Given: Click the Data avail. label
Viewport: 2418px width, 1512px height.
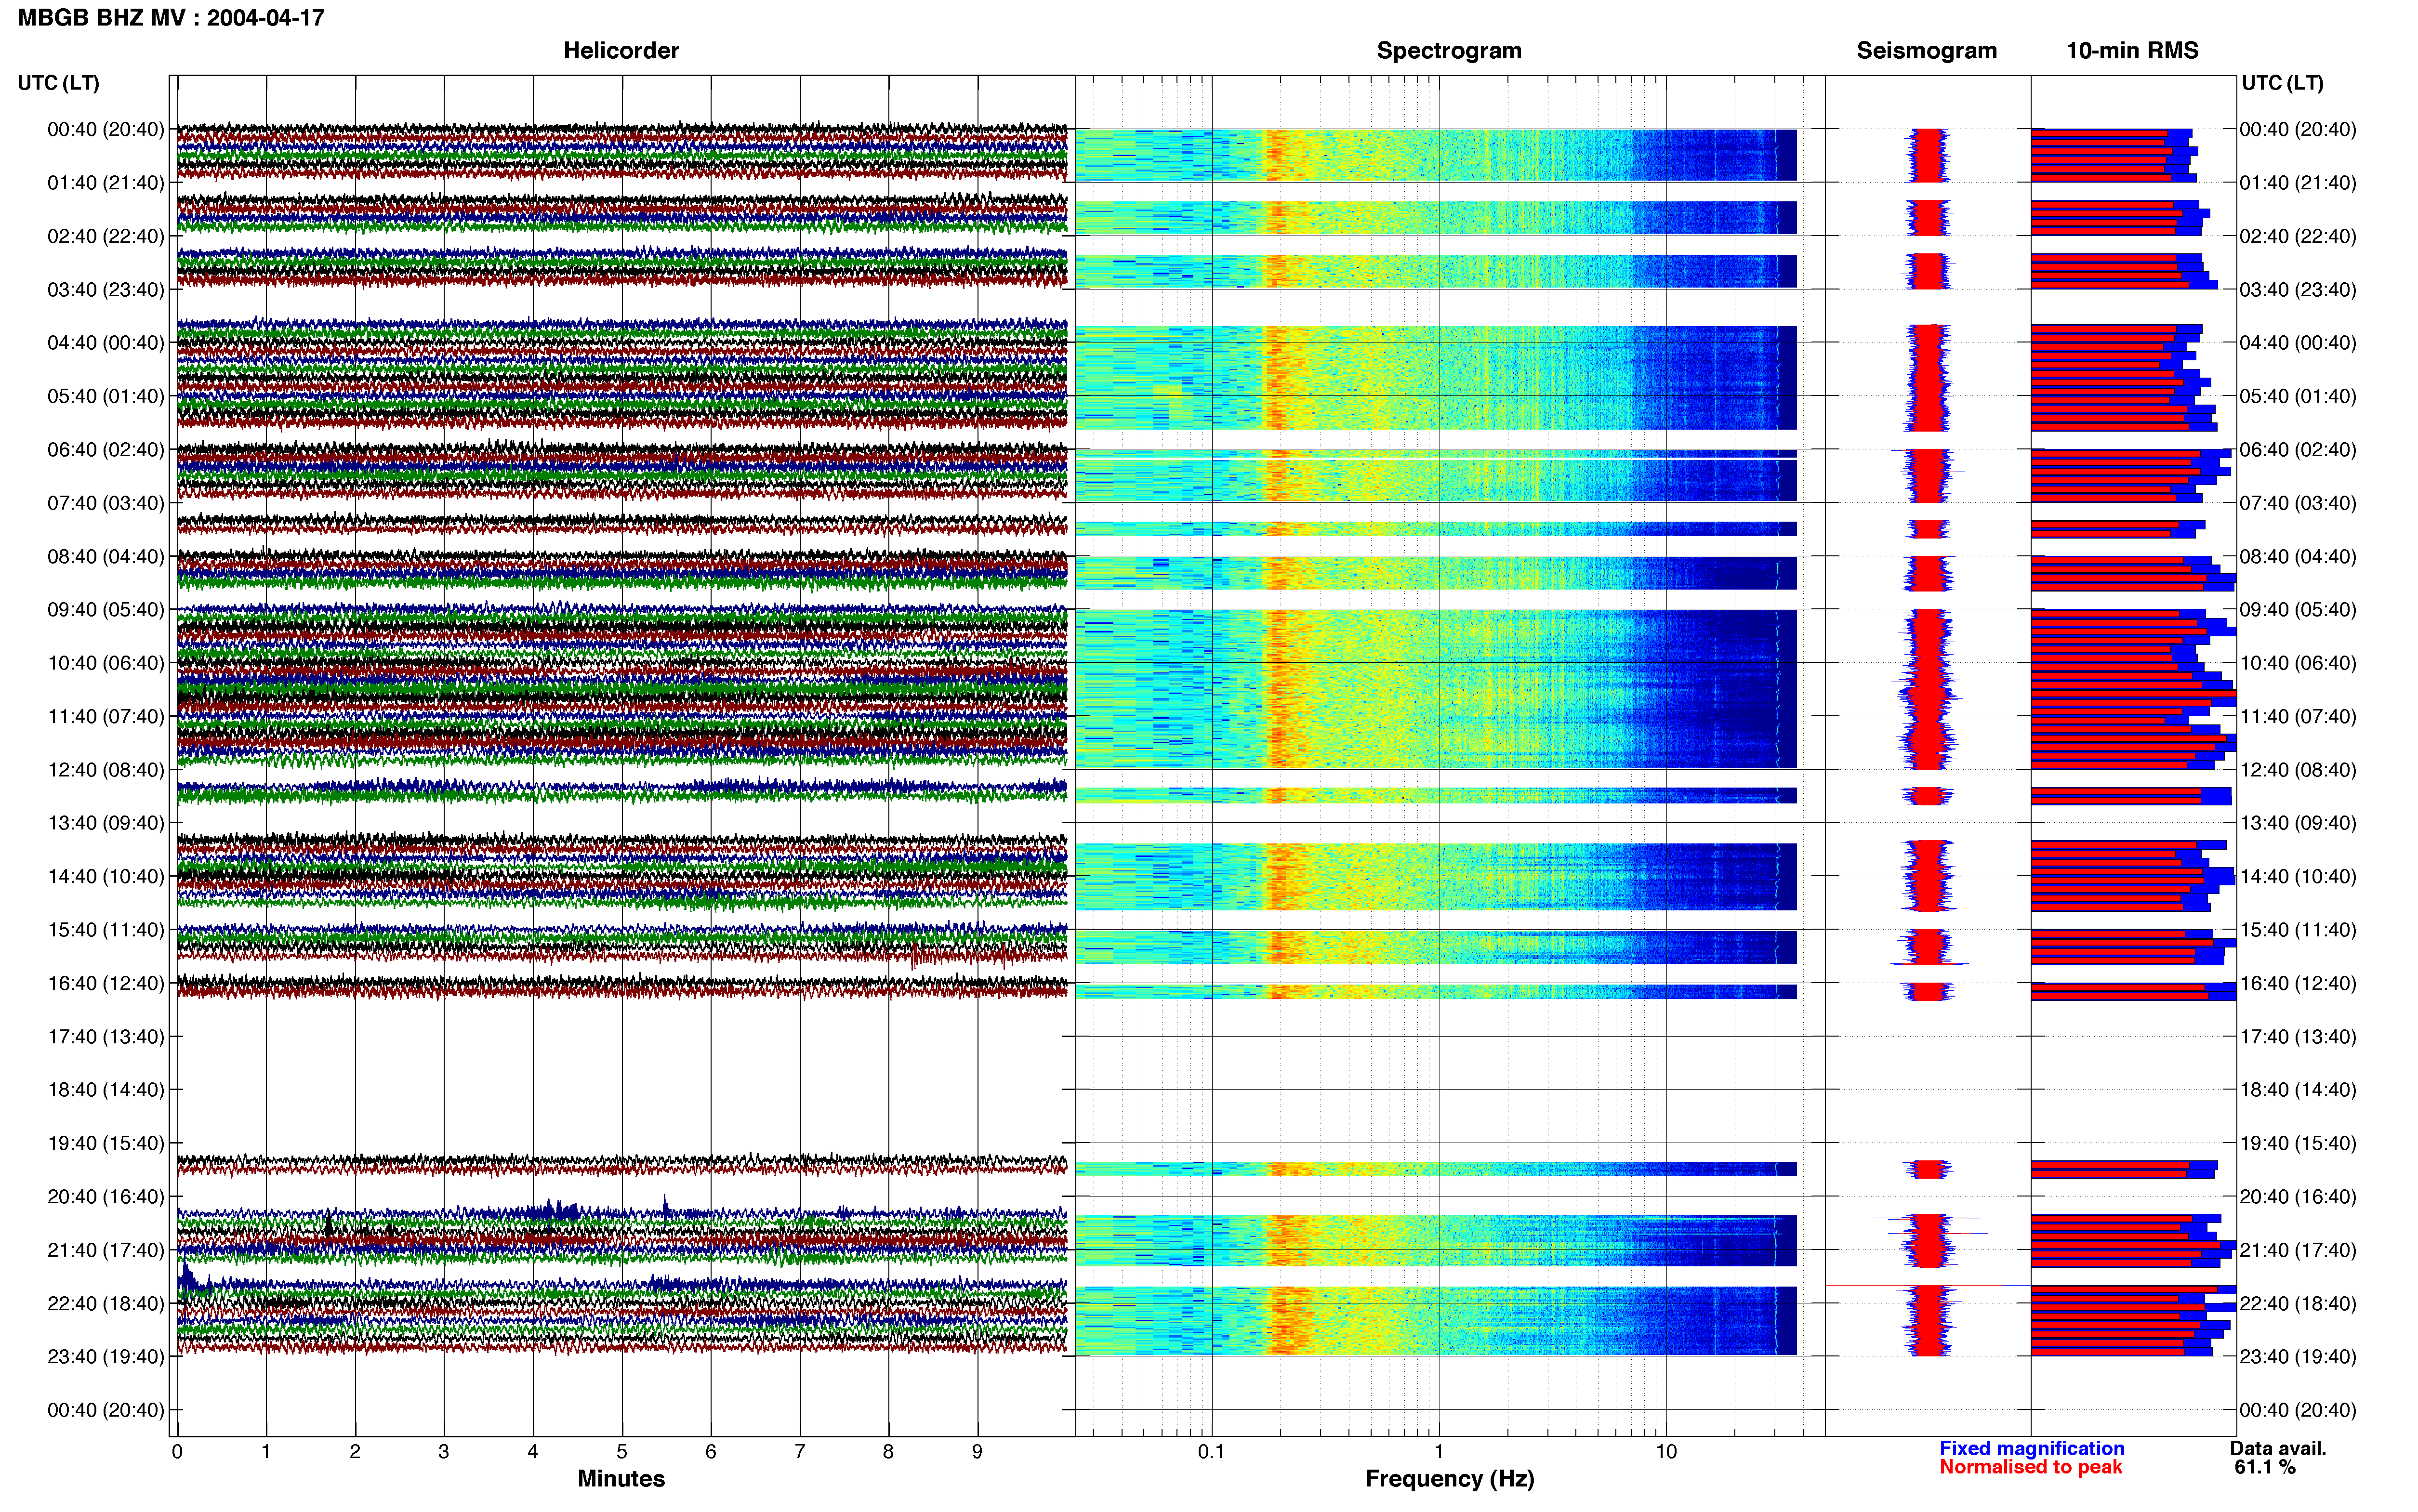Looking at the screenshot, I should 2278,1448.
